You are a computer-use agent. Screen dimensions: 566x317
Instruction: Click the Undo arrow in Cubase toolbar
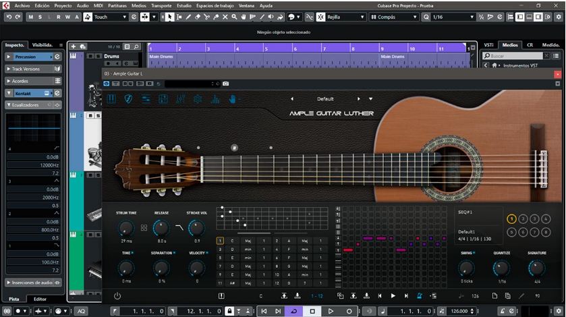(9, 17)
